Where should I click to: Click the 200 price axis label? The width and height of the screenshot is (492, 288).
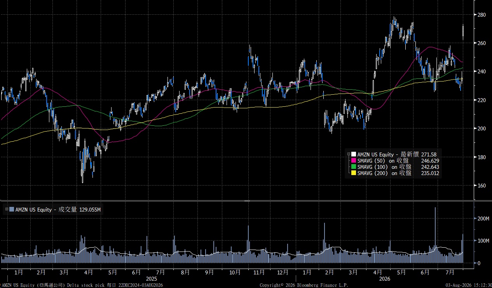point(482,128)
